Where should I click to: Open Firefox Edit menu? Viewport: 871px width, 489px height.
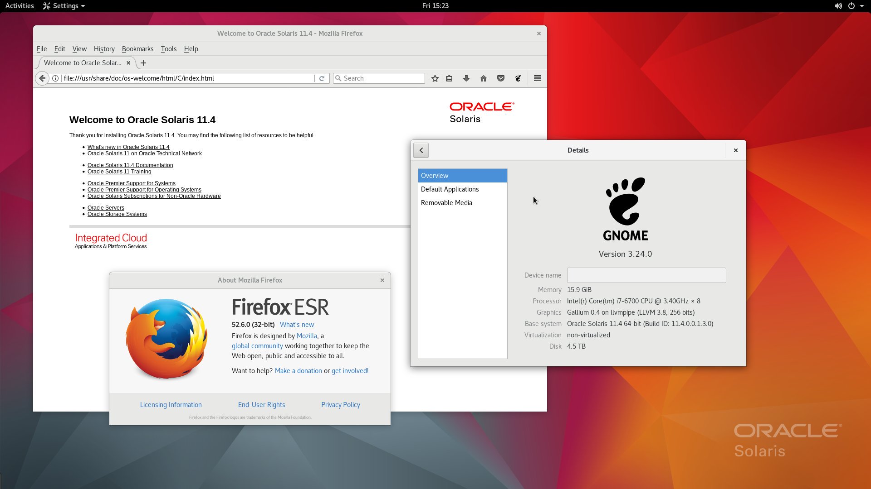click(x=59, y=49)
